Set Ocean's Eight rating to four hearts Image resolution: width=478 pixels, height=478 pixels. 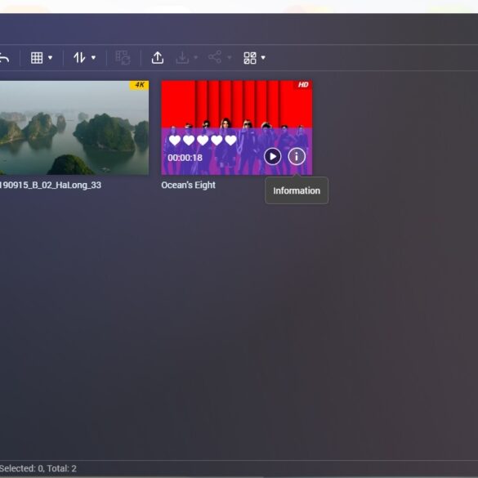click(x=217, y=141)
